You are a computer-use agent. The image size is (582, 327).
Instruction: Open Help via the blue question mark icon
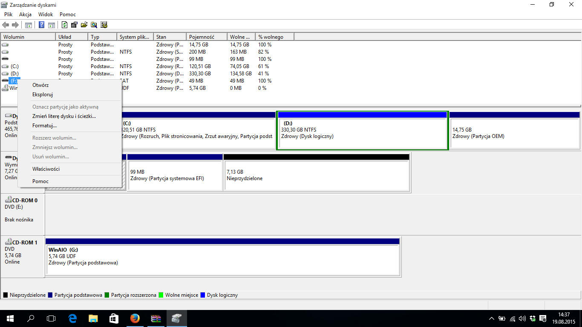coord(42,25)
